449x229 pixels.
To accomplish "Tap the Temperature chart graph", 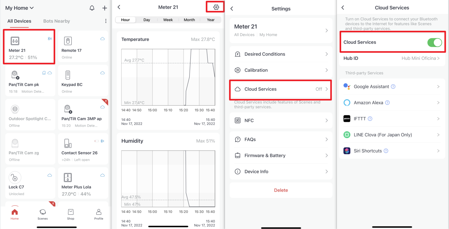I will (x=168, y=77).
